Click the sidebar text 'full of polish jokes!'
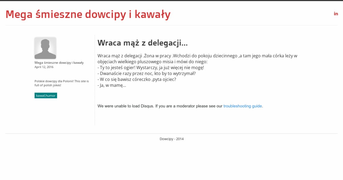 pyautogui.click(x=48, y=85)
